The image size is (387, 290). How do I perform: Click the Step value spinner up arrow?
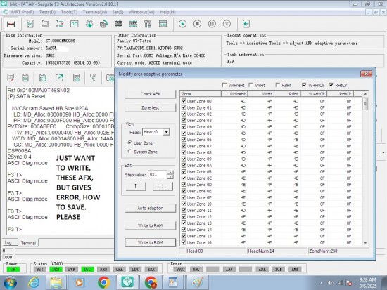[170, 173]
